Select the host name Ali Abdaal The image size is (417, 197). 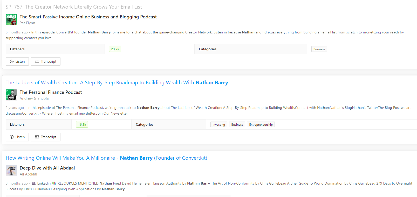coord(28,174)
